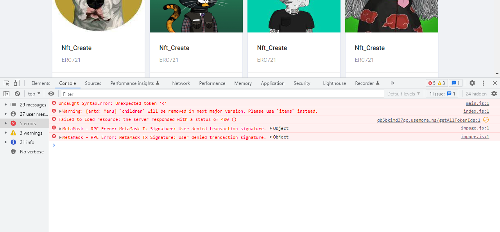Screen dimensions: 500x232
Task: Focus the console Filter input field
Action: pos(222,94)
